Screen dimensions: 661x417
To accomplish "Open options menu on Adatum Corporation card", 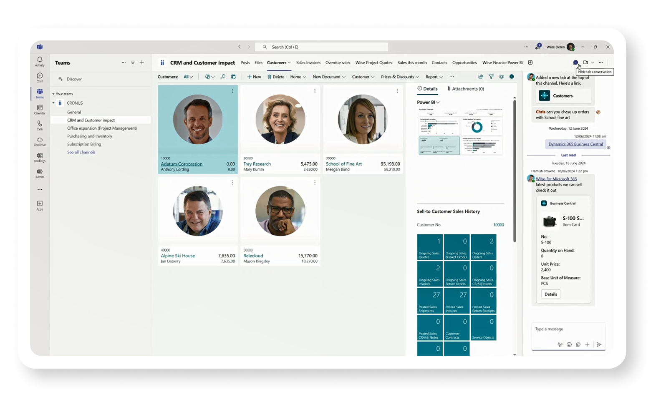I will tap(232, 91).
